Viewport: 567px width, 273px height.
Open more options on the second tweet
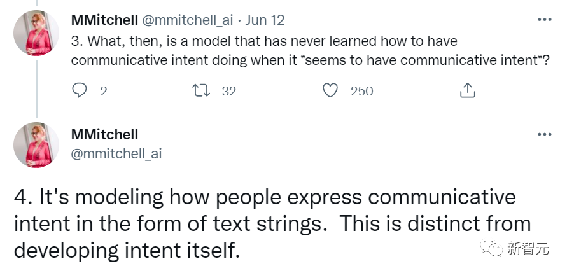pos(544,134)
